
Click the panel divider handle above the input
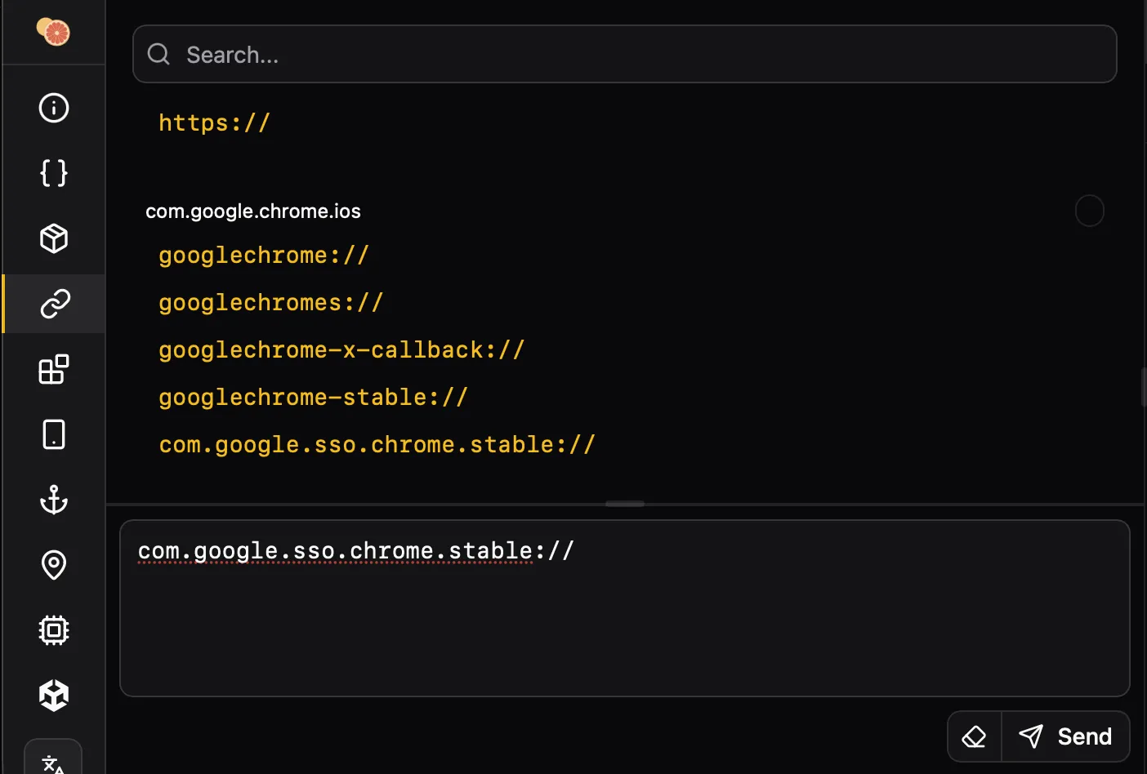click(x=624, y=504)
